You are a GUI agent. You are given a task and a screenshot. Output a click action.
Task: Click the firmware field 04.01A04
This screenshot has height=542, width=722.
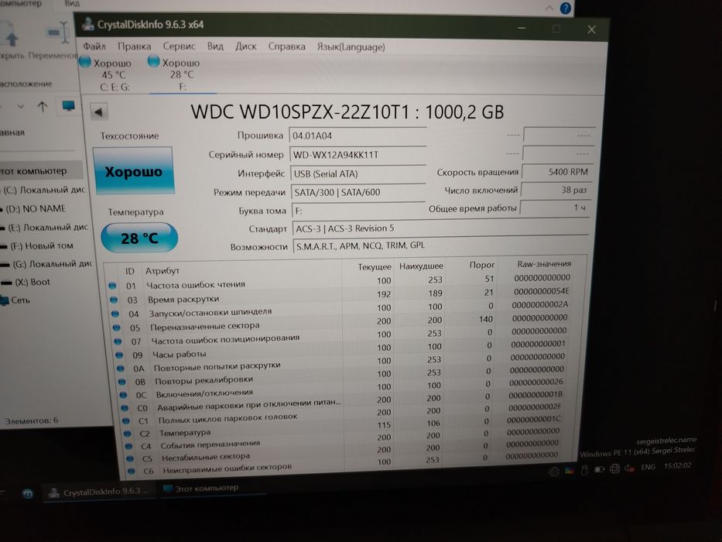(358, 136)
